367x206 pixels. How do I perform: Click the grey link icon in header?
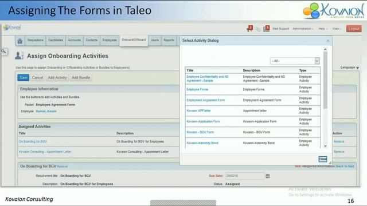pyautogui.click(x=258, y=29)
